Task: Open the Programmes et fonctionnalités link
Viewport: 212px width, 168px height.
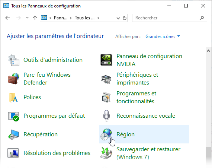Action: click(x=136, y=97)
